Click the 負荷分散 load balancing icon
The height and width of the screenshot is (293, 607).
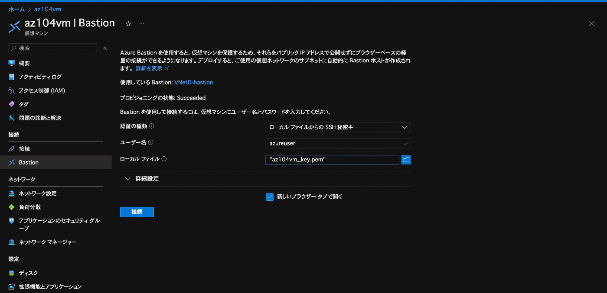pos(12,207)
